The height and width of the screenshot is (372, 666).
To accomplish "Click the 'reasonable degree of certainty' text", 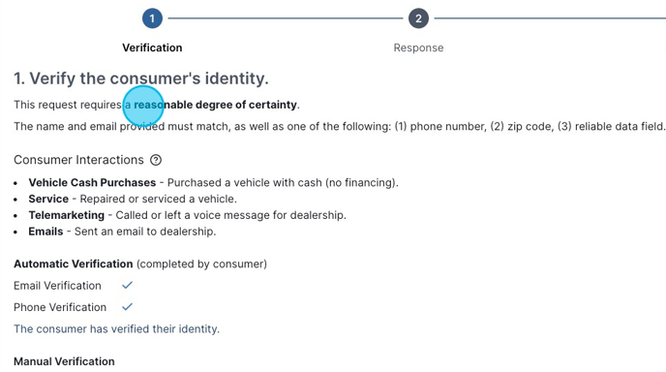I will point(215,105).
